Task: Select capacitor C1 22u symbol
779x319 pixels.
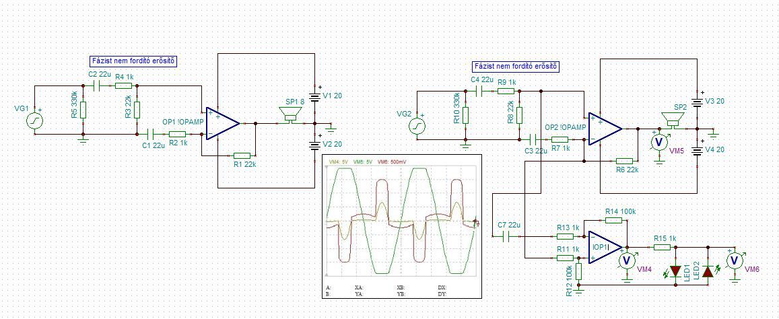Action: click(151, 134)
